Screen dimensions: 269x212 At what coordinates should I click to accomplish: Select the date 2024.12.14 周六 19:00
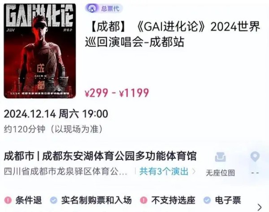click(x=56, y=114)
